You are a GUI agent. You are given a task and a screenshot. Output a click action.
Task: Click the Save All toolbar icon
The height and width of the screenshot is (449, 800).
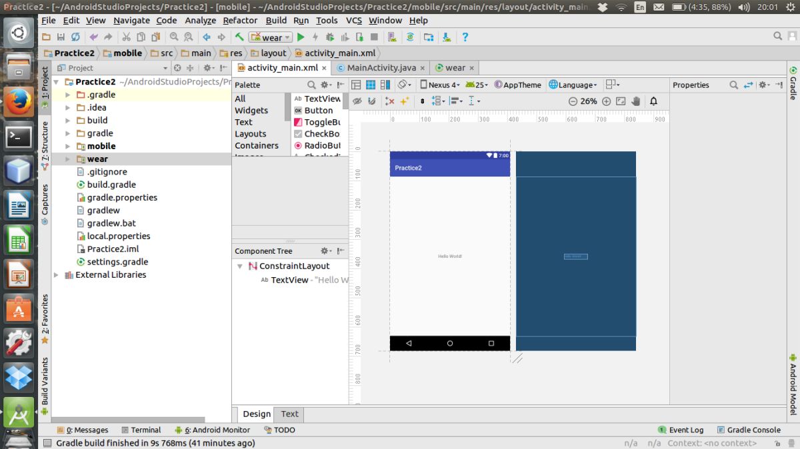click(x=61, y=37)
